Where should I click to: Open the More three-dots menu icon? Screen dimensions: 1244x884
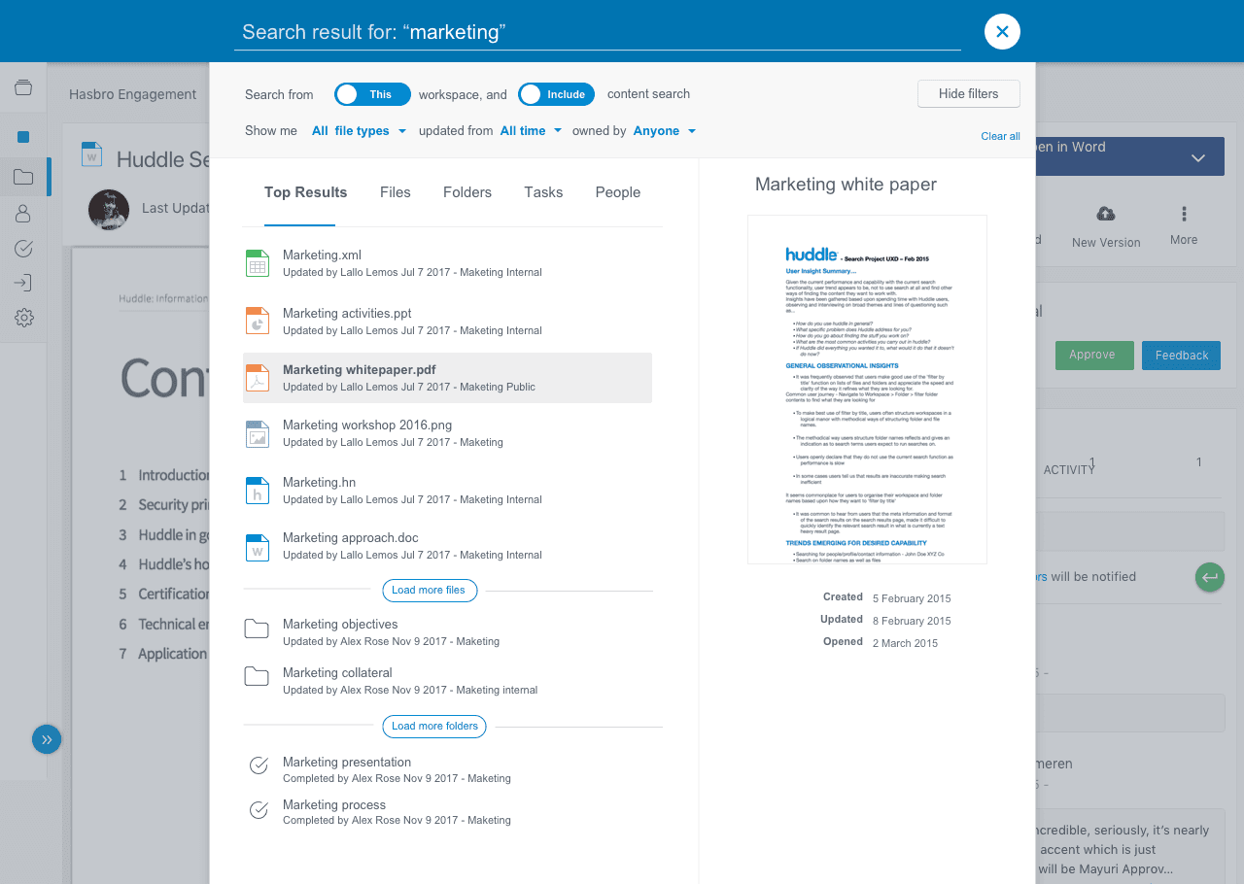coord(1184,214)
